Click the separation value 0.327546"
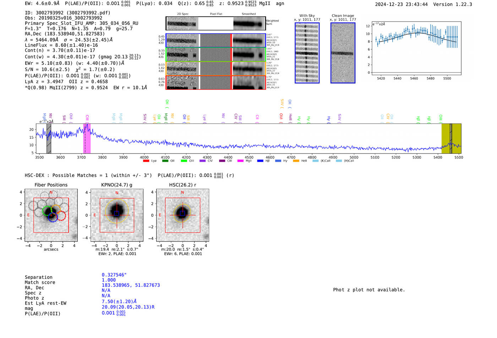The height and width of the screenshot is (338, 497). point(114,275)
